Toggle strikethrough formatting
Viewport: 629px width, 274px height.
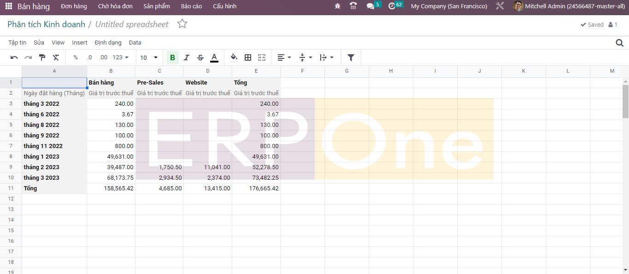pyautogui.click(x=200, y=57)
